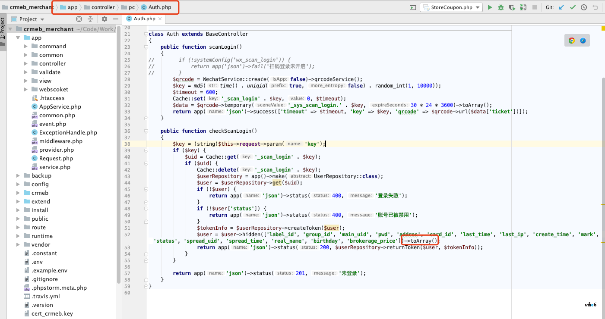The image size is (605, 319).
Task: Open in Chrome browser icon
Action: 572,41
